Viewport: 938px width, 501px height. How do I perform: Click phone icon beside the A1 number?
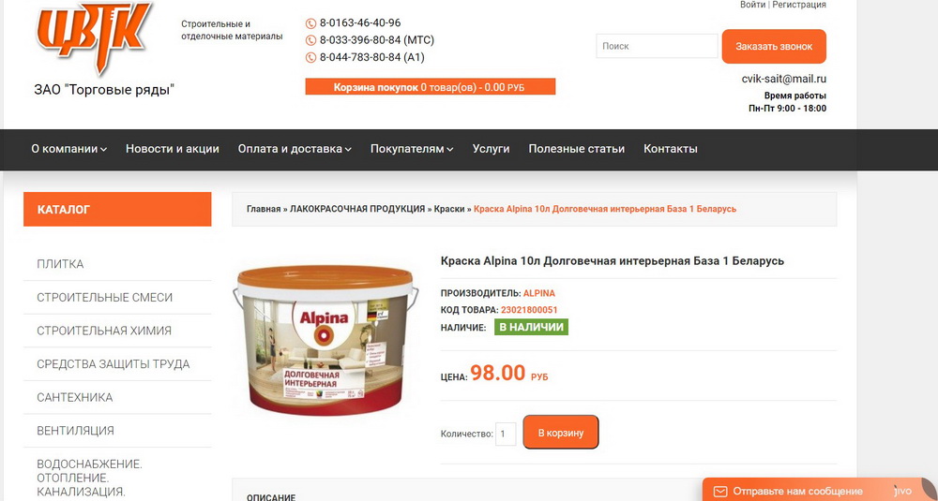310,58
